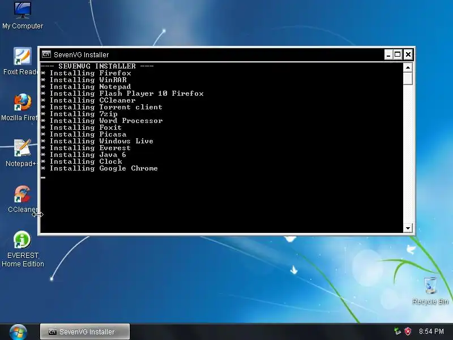Click the 'Installing Firefox' line
This screenshot has height=340, width=453.
[86, 73]
